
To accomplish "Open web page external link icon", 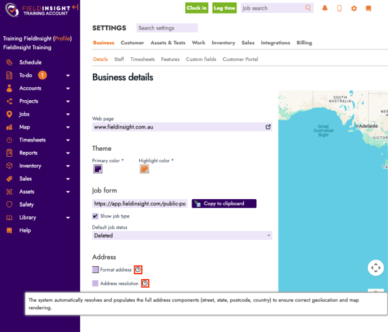I will tap(268, 127).
